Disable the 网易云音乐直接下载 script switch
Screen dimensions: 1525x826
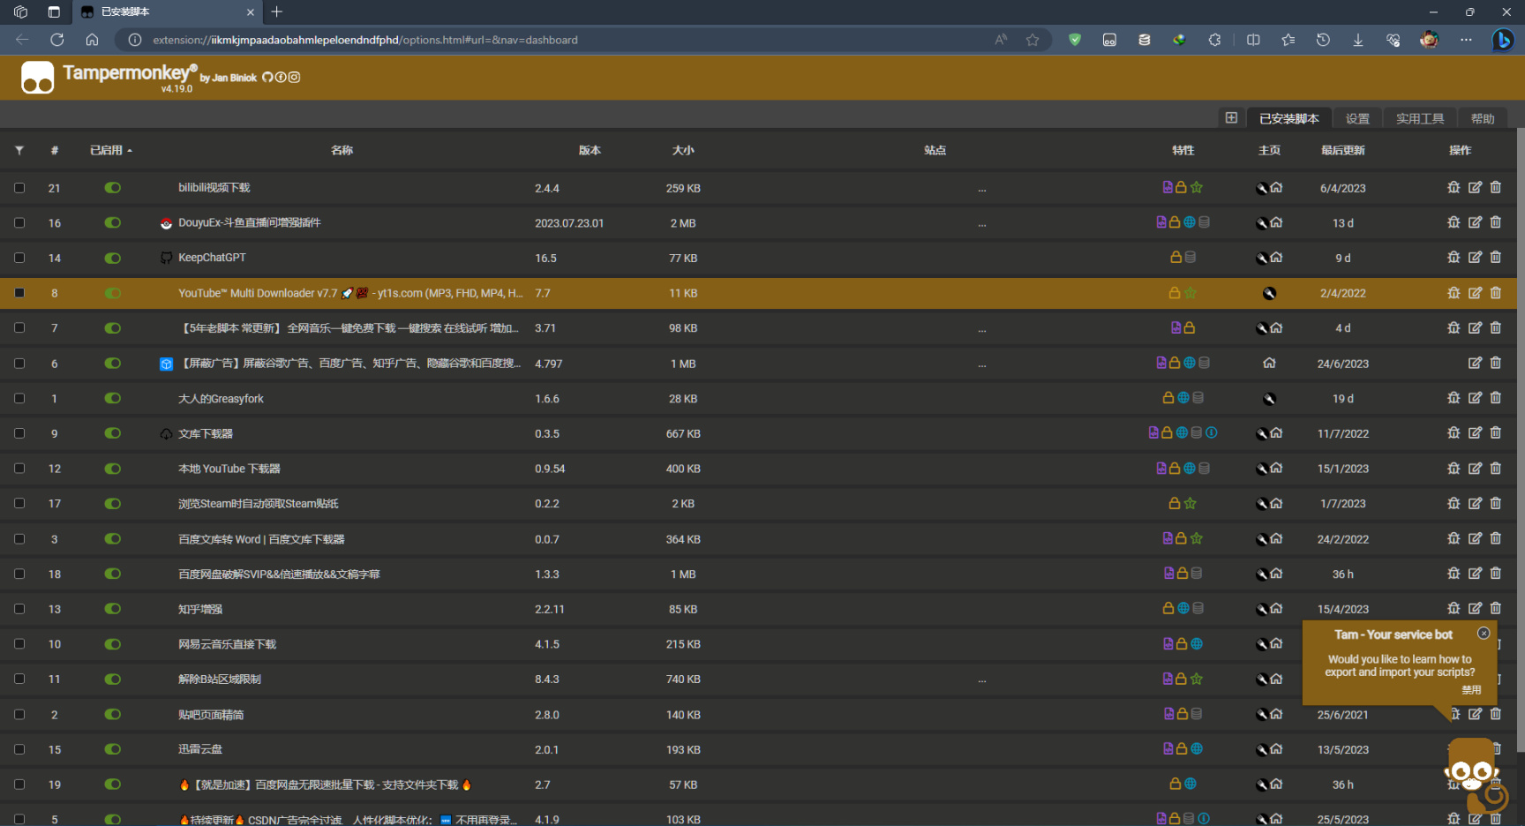click(112, 644)
